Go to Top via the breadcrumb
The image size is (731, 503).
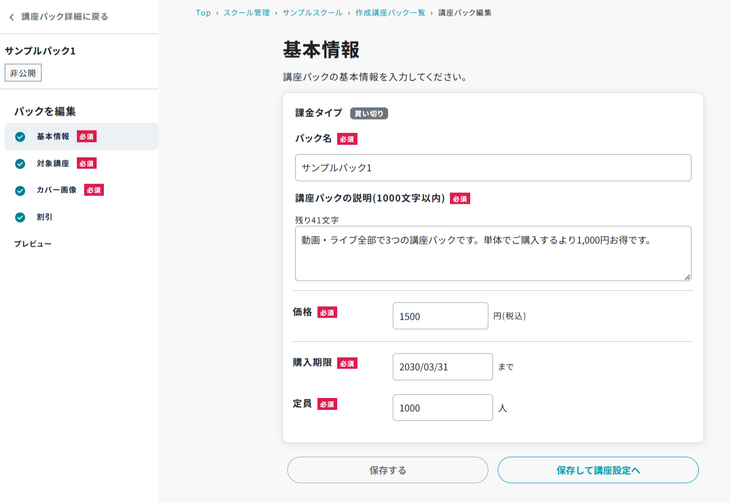pyautogui.click(x=203, y=13)
